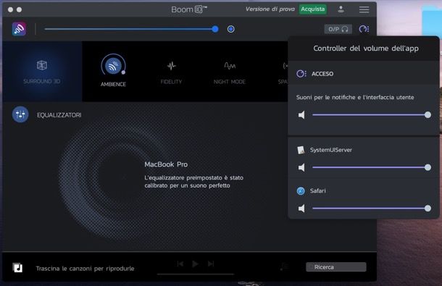Click the Boom 3D power logo icon
442x286 pixels.
tap(19, 29)
